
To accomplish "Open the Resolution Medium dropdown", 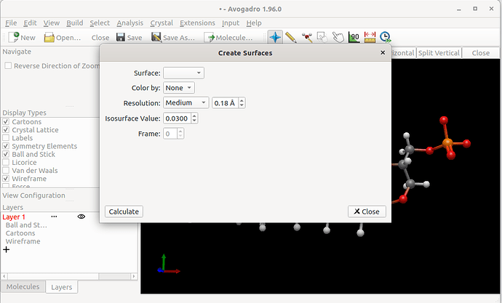I will coord(186,102).
